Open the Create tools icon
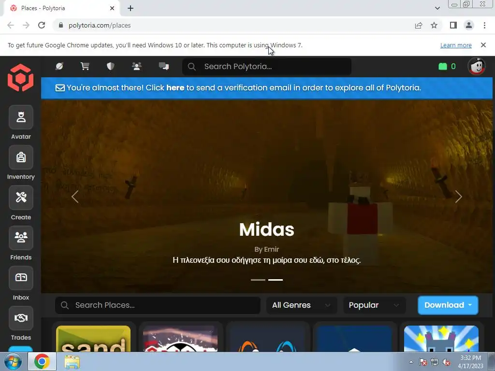 tap(21, 198)
